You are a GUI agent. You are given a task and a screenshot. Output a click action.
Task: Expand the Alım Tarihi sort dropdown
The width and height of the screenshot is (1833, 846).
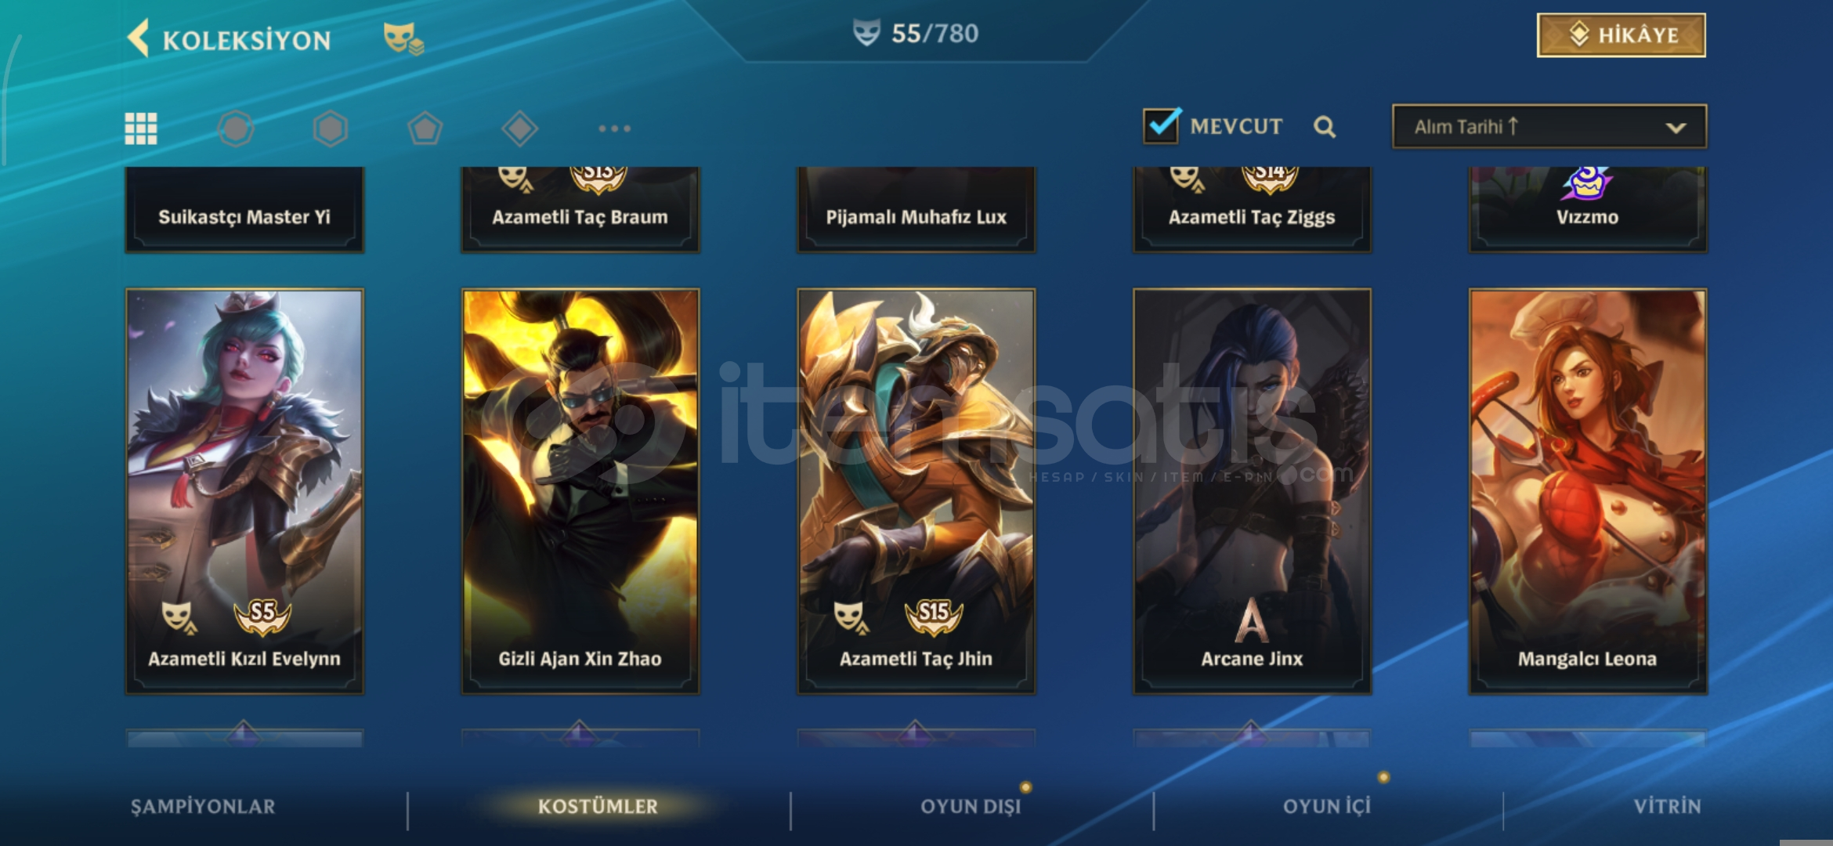(1549, 127)
